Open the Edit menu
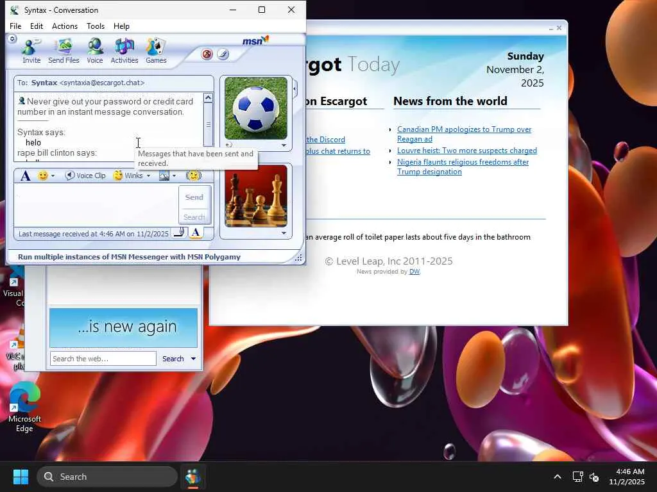 coord(37,26)
